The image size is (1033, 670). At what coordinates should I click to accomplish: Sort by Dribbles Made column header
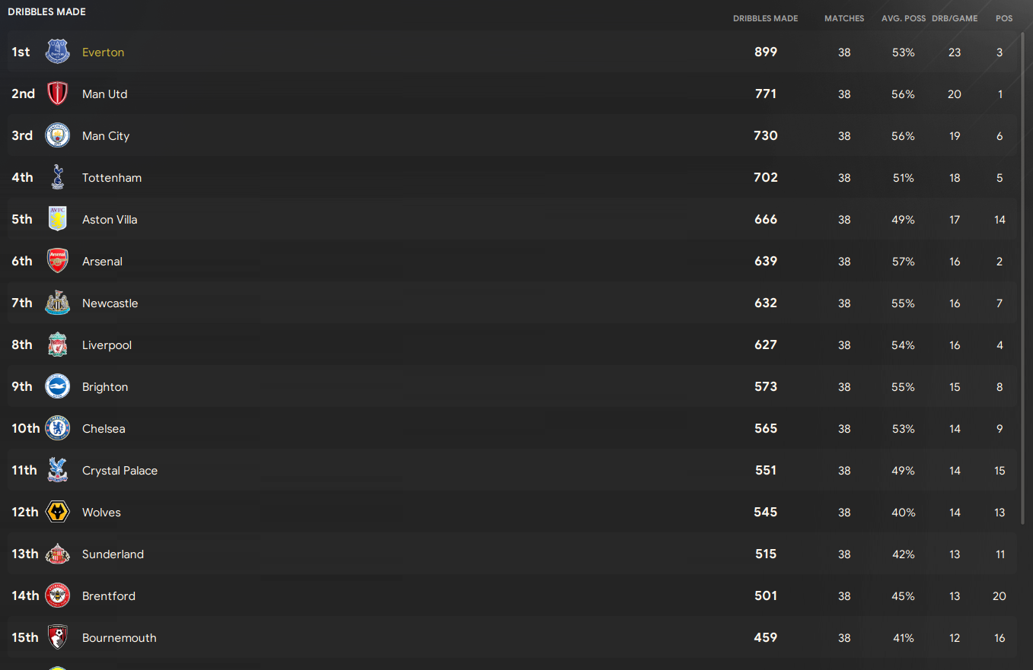pos(765,18)
